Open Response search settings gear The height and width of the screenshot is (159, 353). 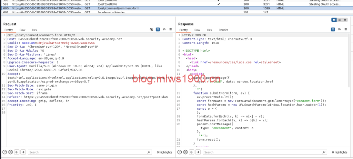click(185, 152)
